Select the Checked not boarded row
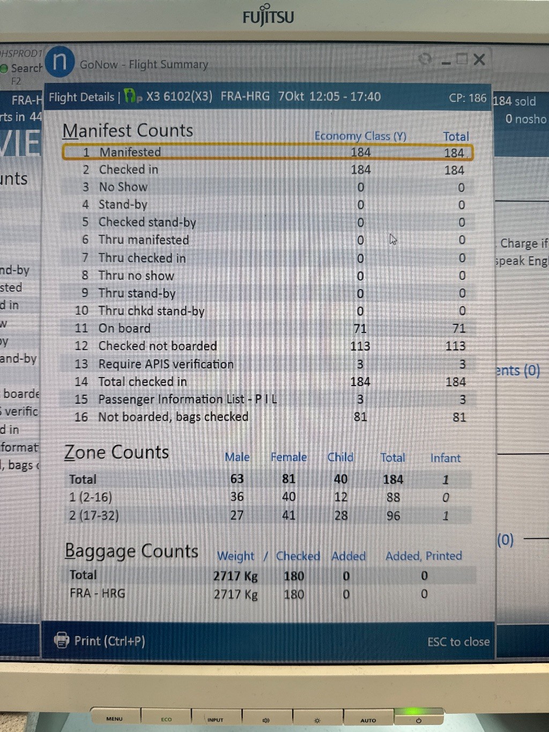Viewport: 549px width, 732px height. click(x=267, y=346)
